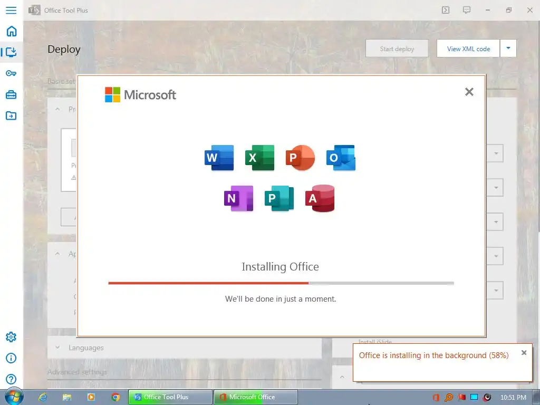Image resolution: width=540 pixels, height=405 pixels.
Task: Click 'We'll be done in just a moment' text
Action: click(281, 299)
